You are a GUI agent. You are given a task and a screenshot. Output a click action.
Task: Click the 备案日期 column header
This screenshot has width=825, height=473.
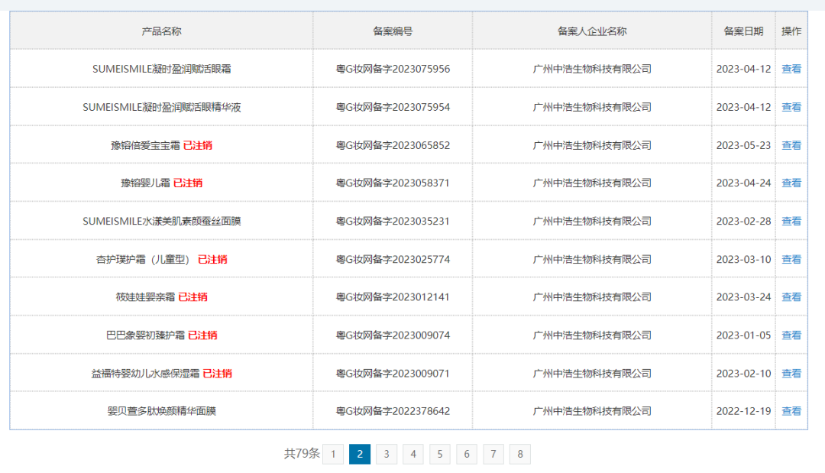(x=743, y=31)
